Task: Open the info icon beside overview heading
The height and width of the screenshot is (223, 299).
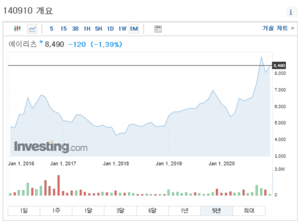Action: click(291, 12)
